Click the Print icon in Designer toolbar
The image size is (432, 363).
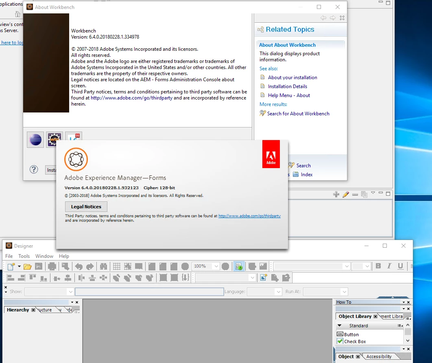52,266
